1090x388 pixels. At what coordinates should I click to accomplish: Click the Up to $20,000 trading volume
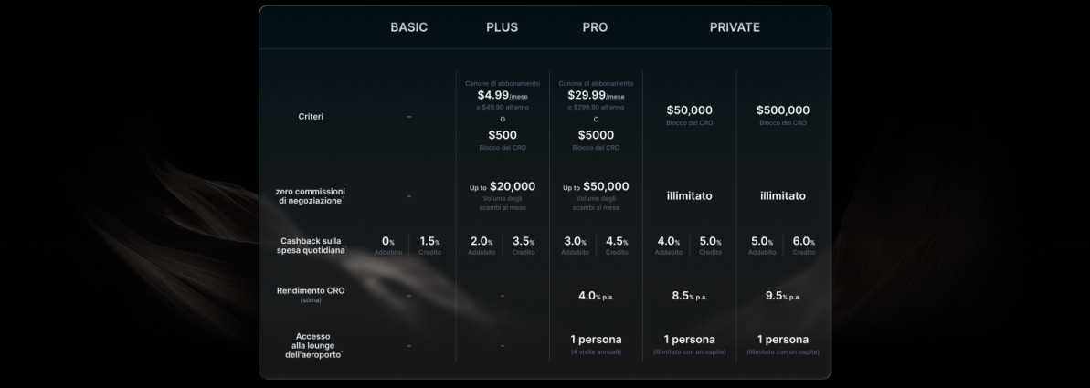point(502,187)
